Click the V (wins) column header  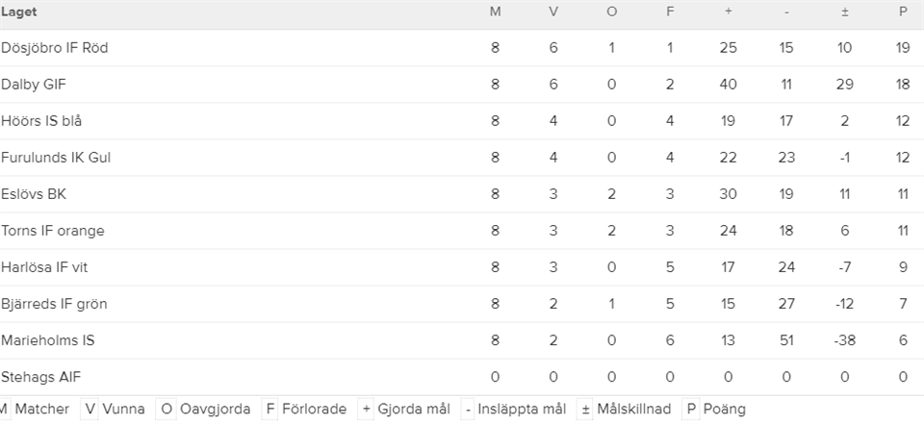(553, 12)
